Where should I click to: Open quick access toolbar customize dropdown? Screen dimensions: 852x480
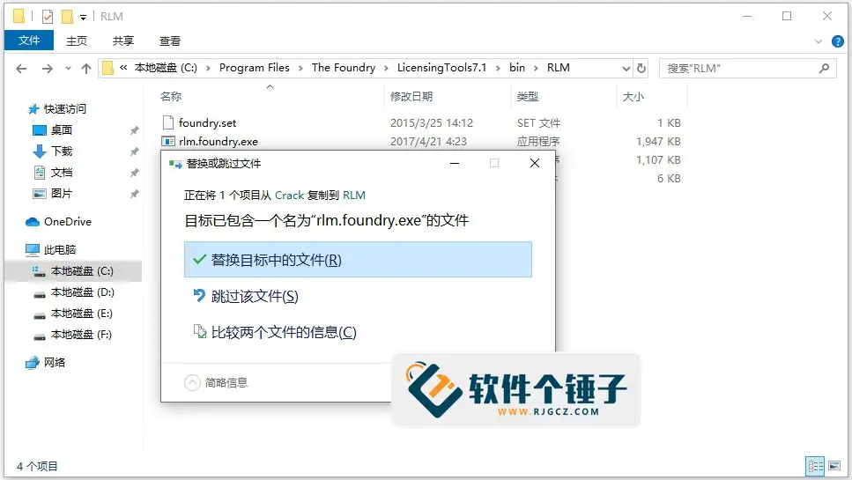83,18
